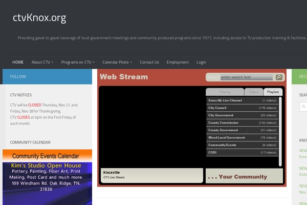Image resolution: width=307 pixels, height=205 pixels.
Task: Click the sidebar search field magnifier icon
Action: coord(303,107)
